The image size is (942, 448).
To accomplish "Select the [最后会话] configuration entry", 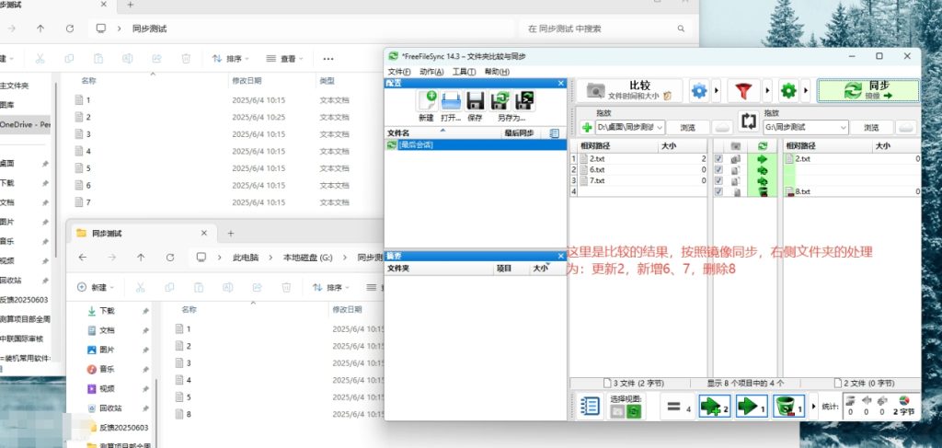I will pos(414,144).
